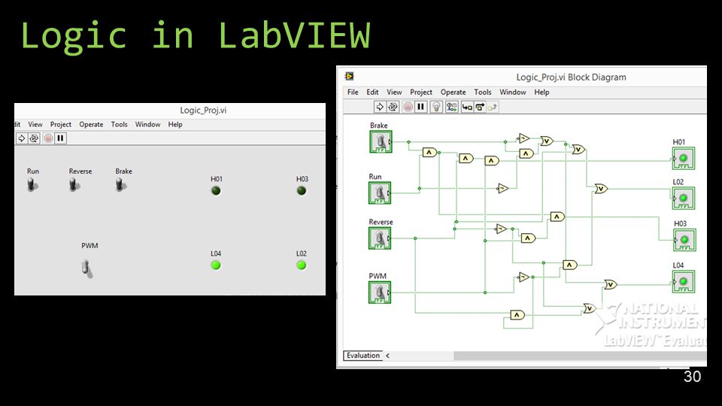Open Project menu in front panel window

coord(61,124)
